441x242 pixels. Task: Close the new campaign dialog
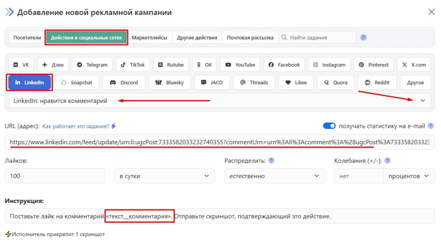pyautogui.click(x=431, y=12)
